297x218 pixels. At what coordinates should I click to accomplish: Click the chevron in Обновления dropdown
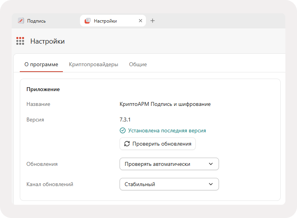[x=211, y=164]
